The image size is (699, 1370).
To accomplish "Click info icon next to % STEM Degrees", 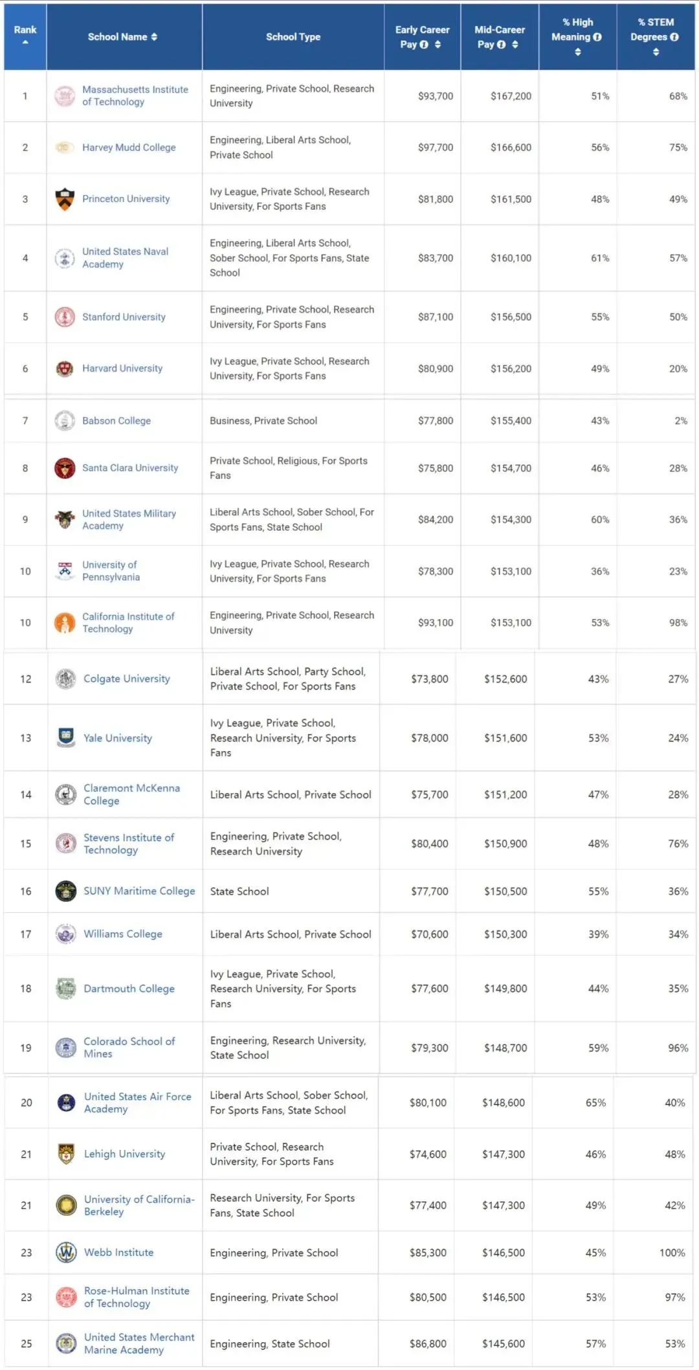I will tap(674, 37).
